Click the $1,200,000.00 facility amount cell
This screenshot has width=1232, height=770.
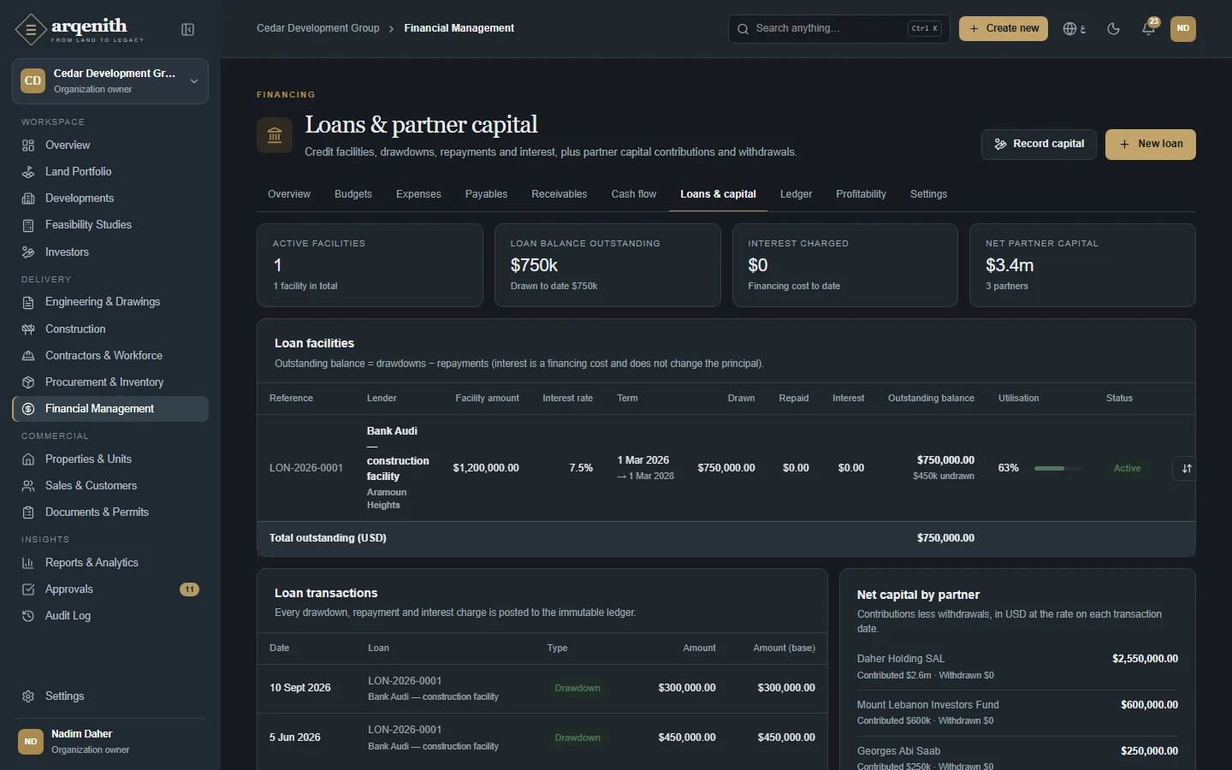pos(486,468)
